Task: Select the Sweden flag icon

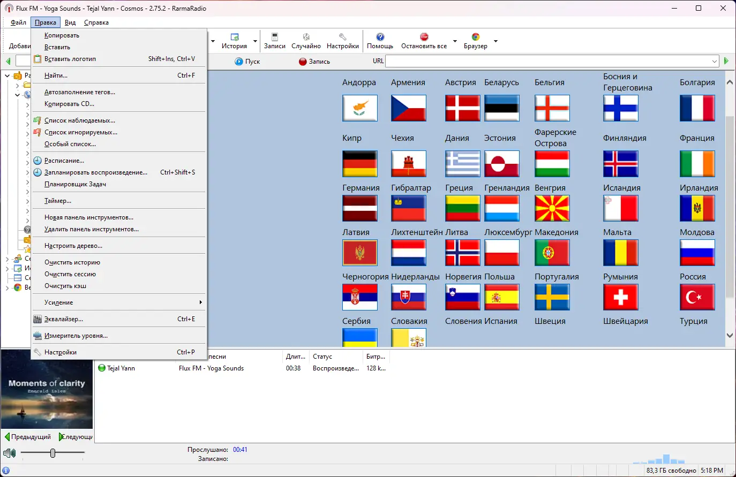Action: (552, 297)
